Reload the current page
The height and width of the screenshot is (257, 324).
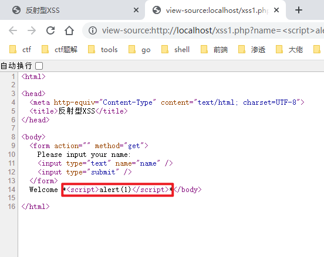50,30
